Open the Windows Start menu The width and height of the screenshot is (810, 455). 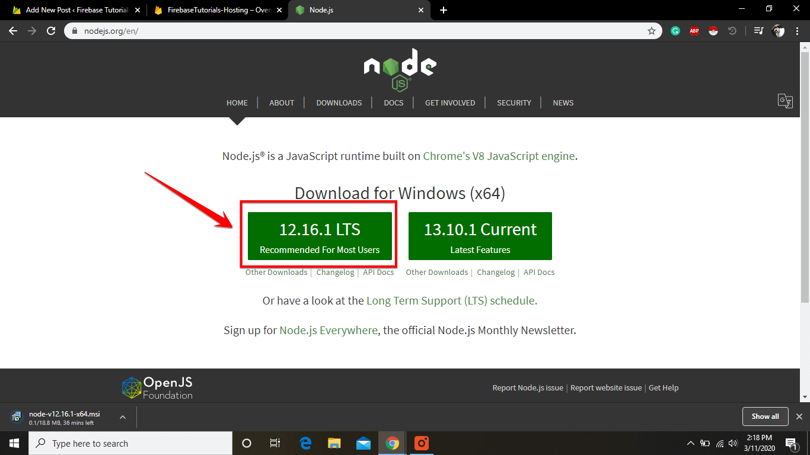point(14,443)
